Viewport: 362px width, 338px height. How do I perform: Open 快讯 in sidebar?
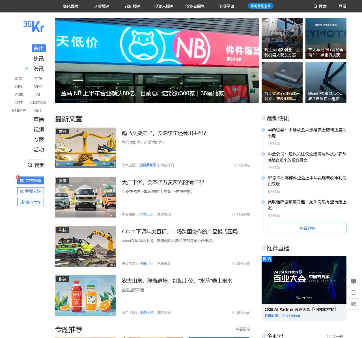[x=39, y=59]
